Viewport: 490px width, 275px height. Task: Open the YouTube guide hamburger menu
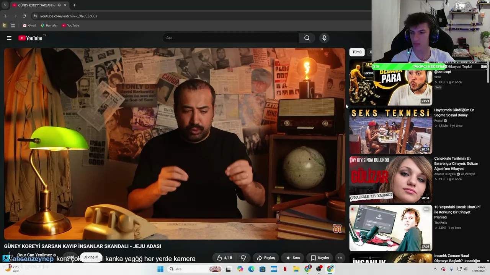[9, 38]
